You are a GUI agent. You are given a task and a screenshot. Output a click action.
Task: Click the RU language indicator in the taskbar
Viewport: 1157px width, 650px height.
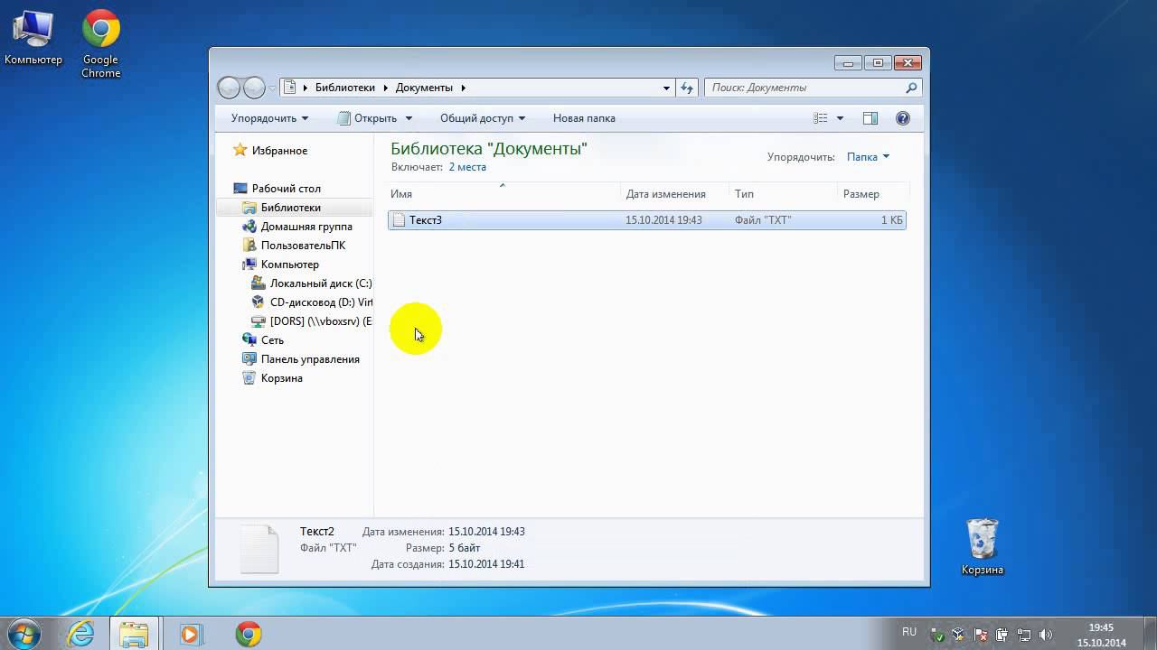point(909,632)
